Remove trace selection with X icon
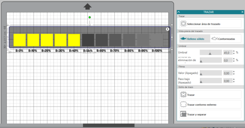 [168, 29]
